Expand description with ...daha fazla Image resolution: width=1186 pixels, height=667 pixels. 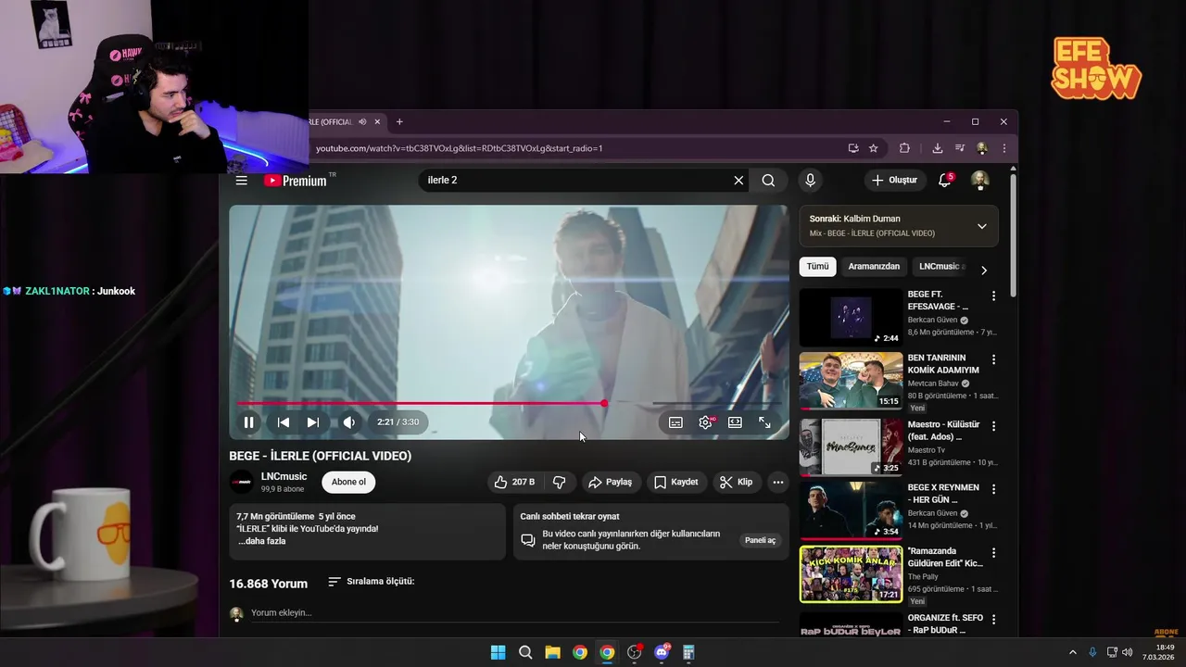262,541
